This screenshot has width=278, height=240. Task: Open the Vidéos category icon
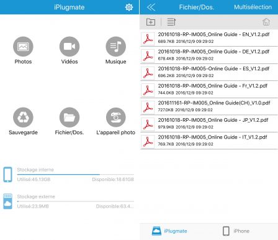[x=69, y=47]
